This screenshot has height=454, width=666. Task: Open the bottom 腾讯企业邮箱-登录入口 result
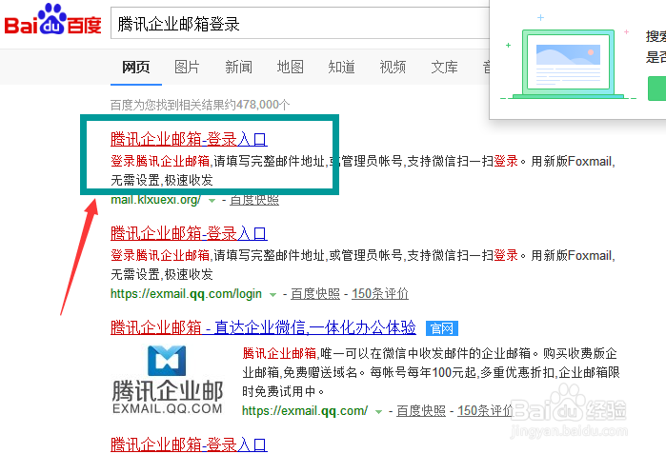pos(189,444)
